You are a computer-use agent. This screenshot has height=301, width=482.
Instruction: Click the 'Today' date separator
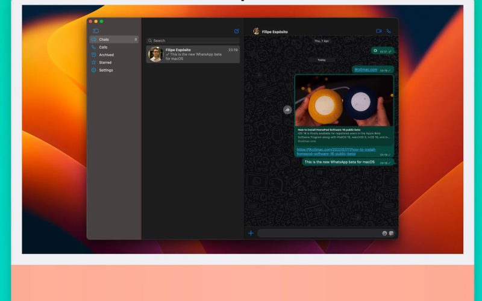[321, 60]
